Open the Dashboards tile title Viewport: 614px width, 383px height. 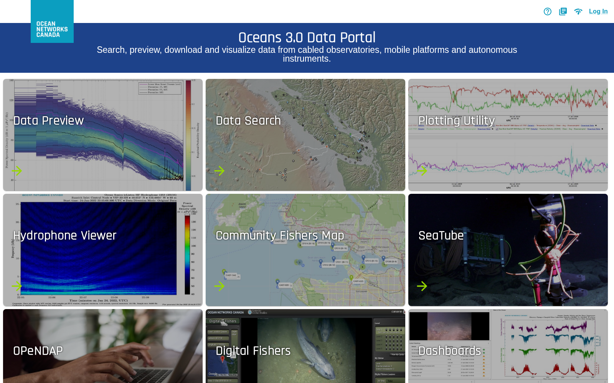[x=450, y=351]
